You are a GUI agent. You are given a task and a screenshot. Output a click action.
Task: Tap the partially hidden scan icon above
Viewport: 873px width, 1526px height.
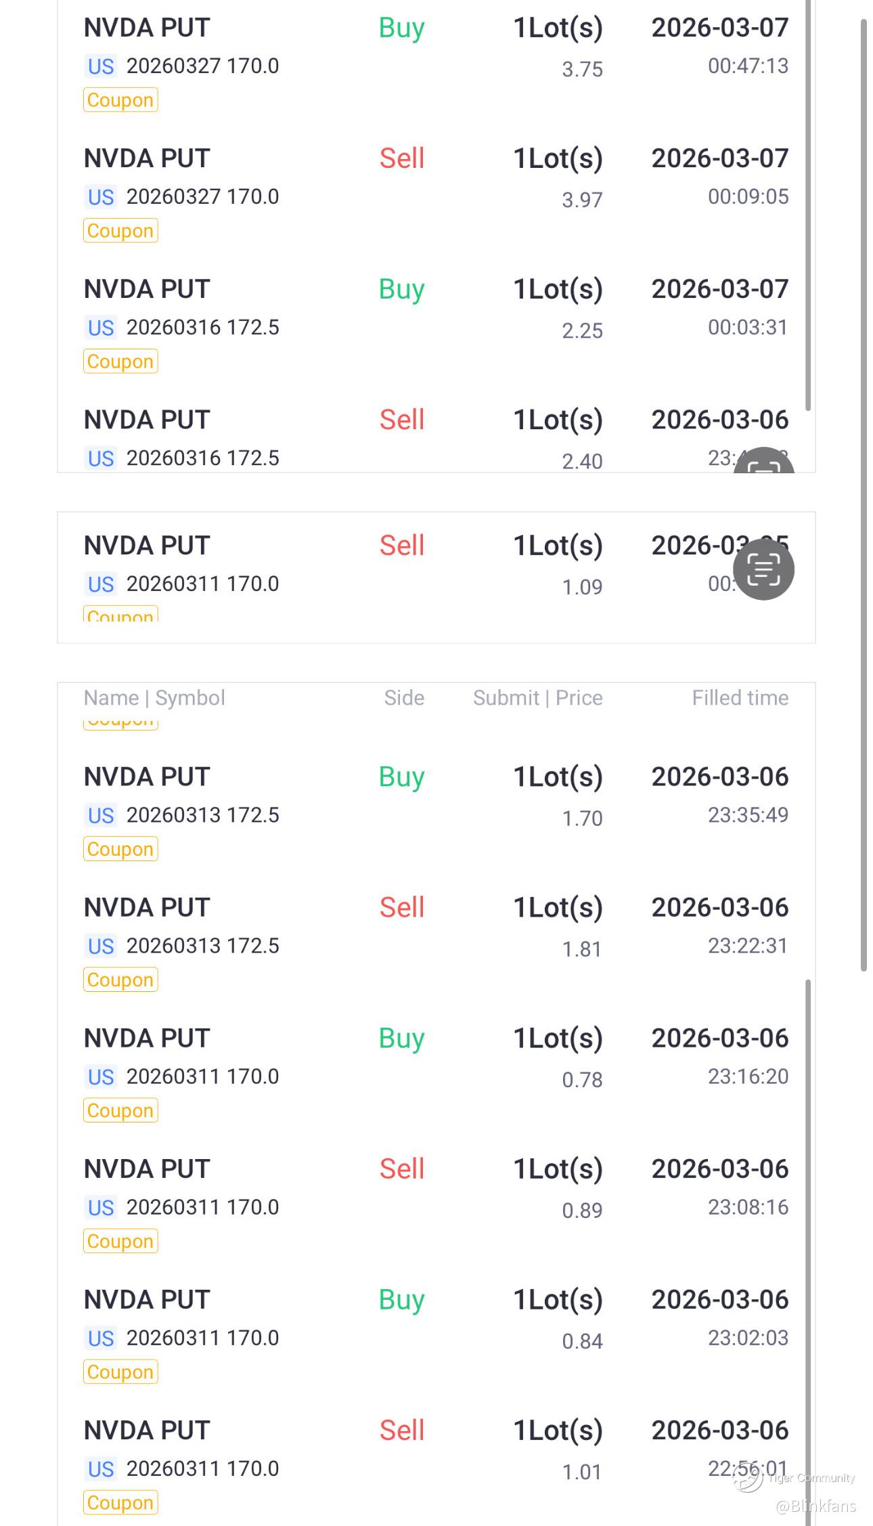click(763, 463)
